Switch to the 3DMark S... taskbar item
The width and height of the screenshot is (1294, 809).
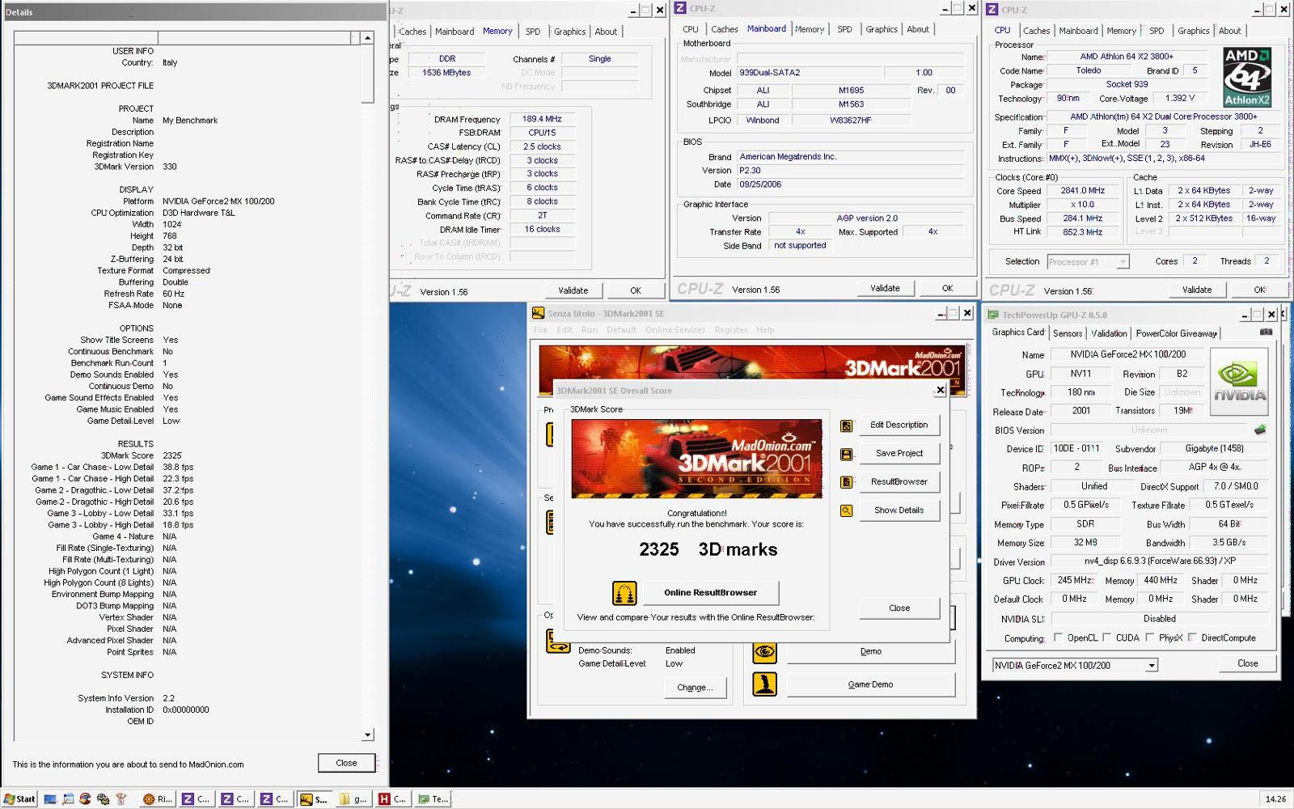(x=314, y=798)
